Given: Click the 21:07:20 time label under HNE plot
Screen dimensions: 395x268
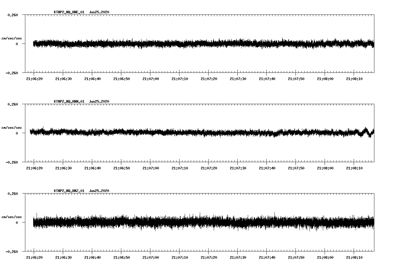Looking at the screenshot, I should pos(209,79).
